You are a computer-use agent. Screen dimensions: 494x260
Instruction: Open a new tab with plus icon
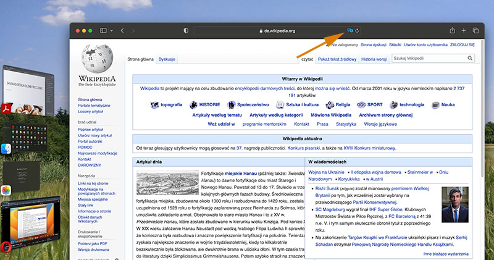click(x=464, y=30)
